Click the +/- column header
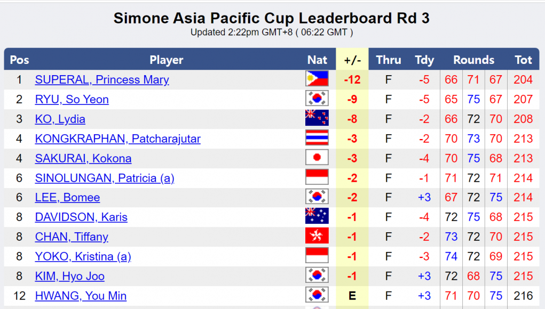The width and height of the screenshot is (545, 309). [352, 60]
